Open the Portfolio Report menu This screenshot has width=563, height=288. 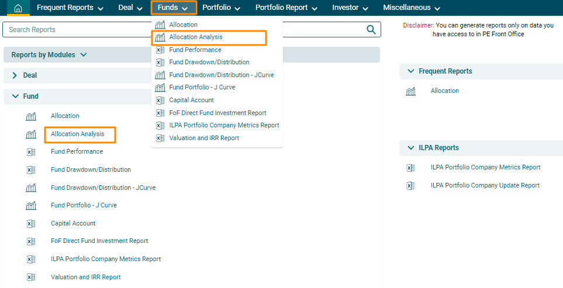tap(286, 8)
